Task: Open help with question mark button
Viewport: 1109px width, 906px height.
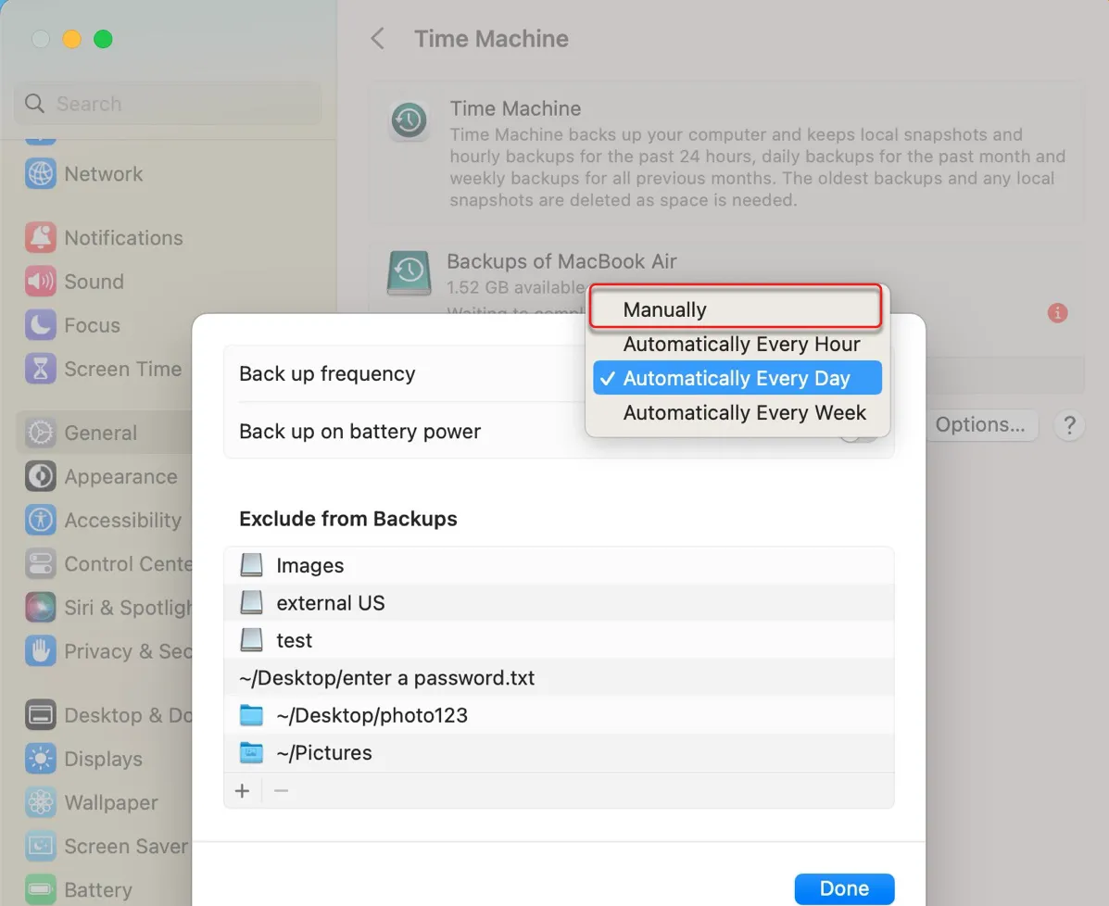Action: [x=1069, y=425]
